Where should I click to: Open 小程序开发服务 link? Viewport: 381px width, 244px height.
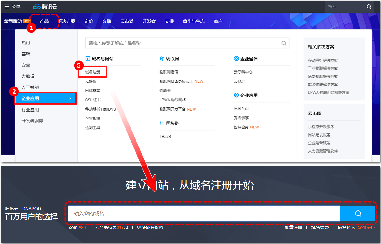tap(321, 127)
